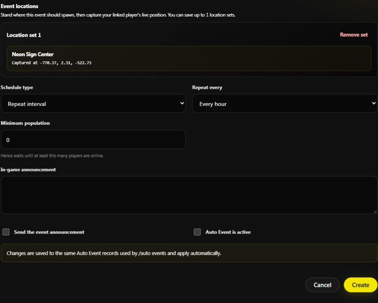Check Auto Event is active checkbox
378x303 pixels.
pyautogui.click(x=197, y=232)
